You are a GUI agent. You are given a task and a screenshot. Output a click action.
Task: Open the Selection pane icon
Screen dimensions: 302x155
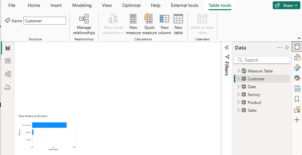(297, 109)
